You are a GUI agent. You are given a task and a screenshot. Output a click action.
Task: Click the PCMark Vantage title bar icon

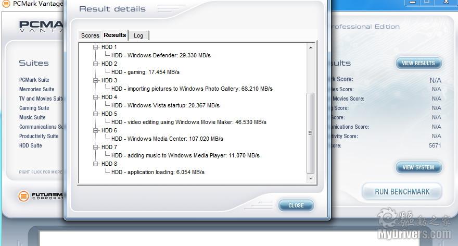6,4
